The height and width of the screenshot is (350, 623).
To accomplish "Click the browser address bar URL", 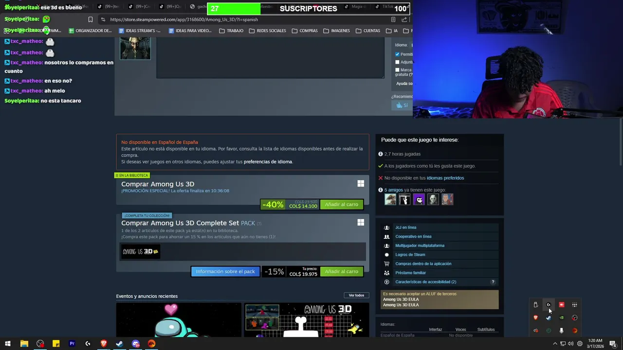I will pos(184,19).
